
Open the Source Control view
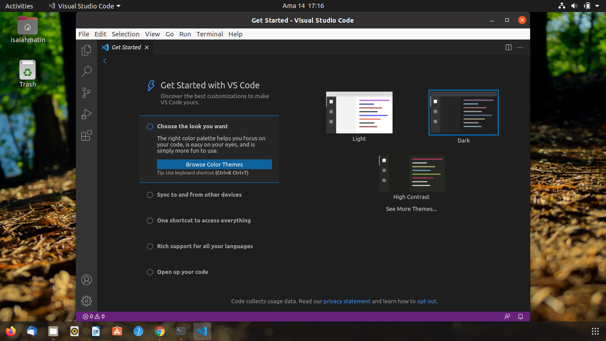click(87, 93)
